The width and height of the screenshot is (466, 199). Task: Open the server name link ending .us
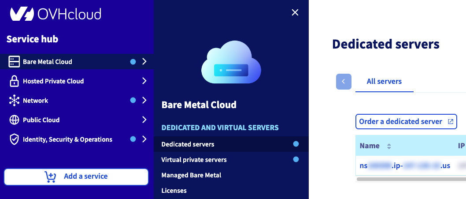(x=405, y=165)
